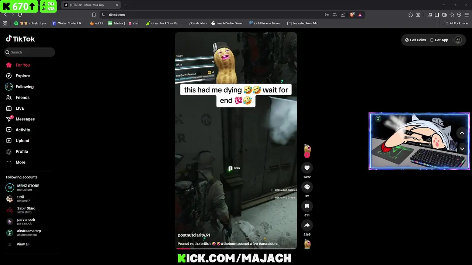472x265 pixels.
Task: Click the address bar share icon
Action: (343, 15)
